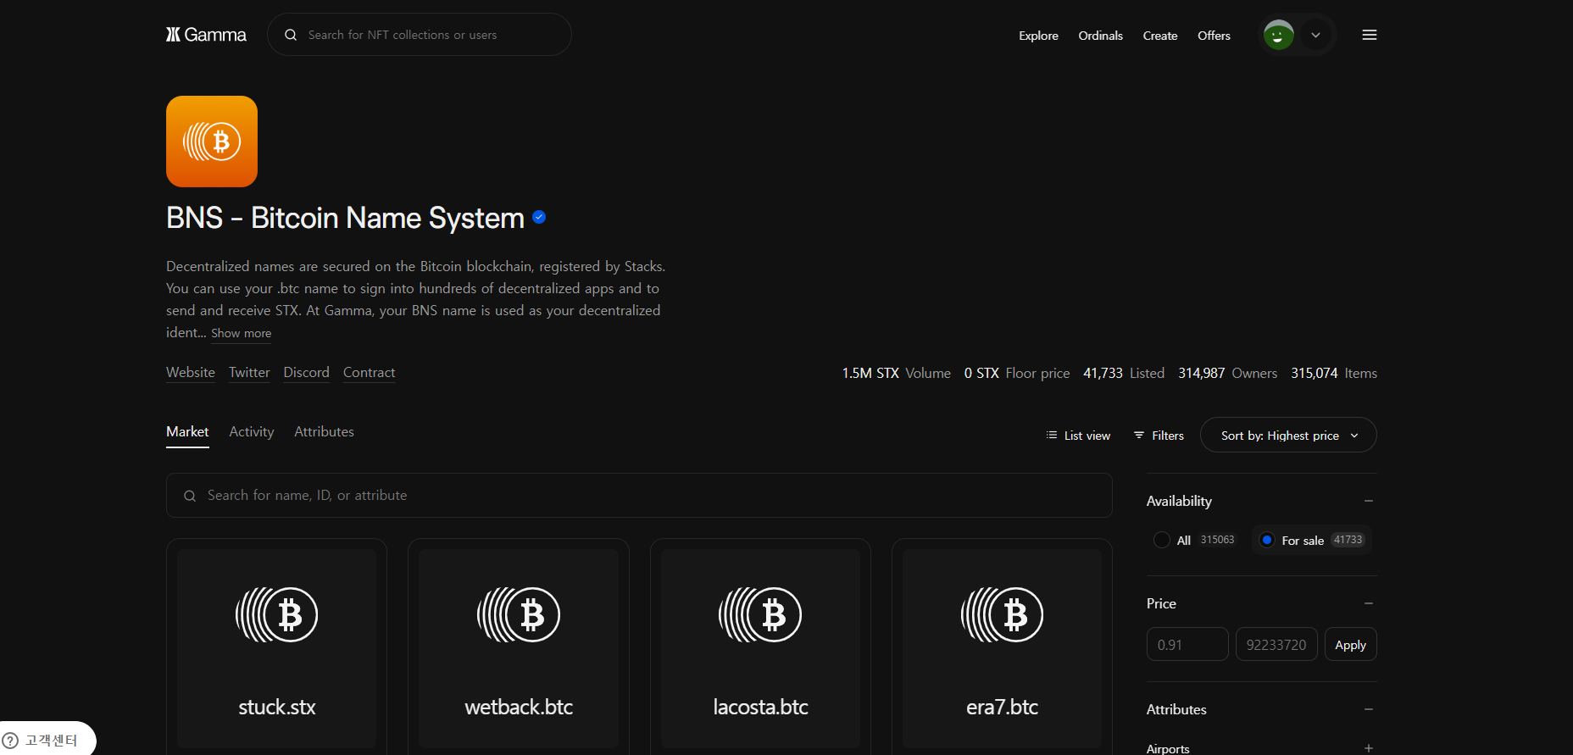Click the Filters button label
The image size is (1573, 755).
tap(1168, 436)
